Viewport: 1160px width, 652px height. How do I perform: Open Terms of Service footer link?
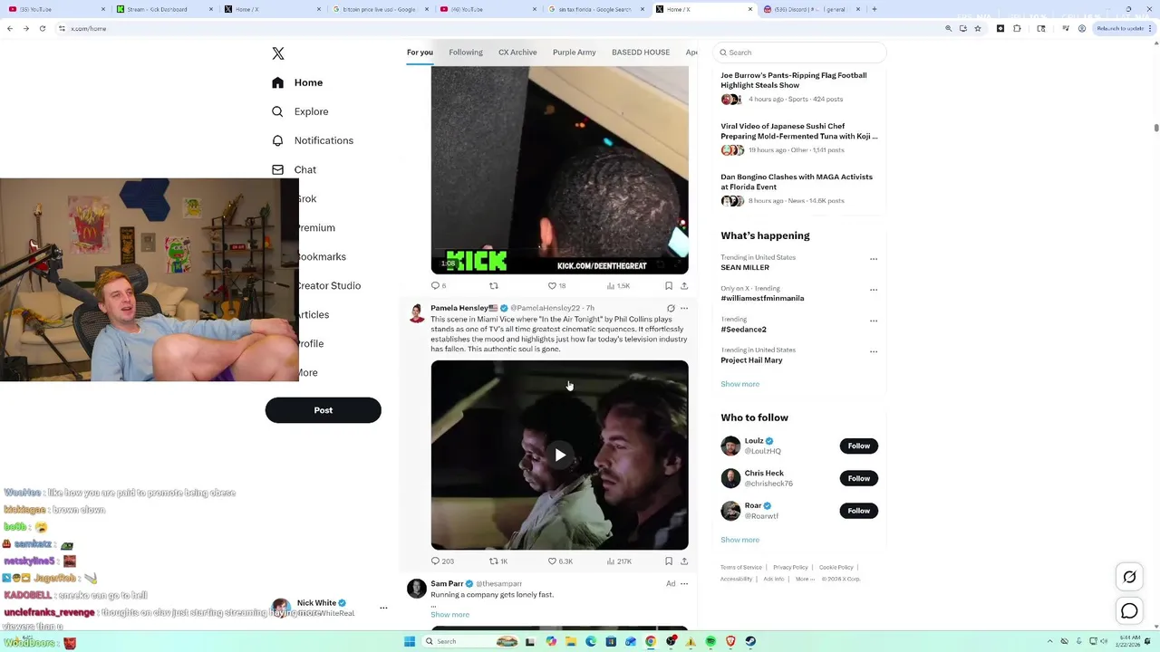coord(741,568)
